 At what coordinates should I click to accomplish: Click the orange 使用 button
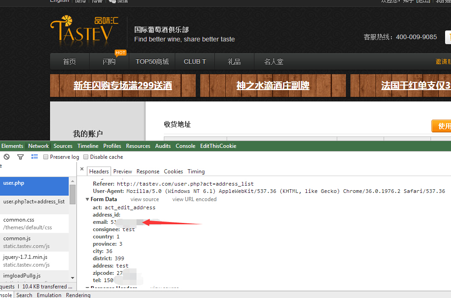point(441,126)
